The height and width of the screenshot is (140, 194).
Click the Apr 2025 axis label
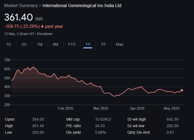[137, 108]
